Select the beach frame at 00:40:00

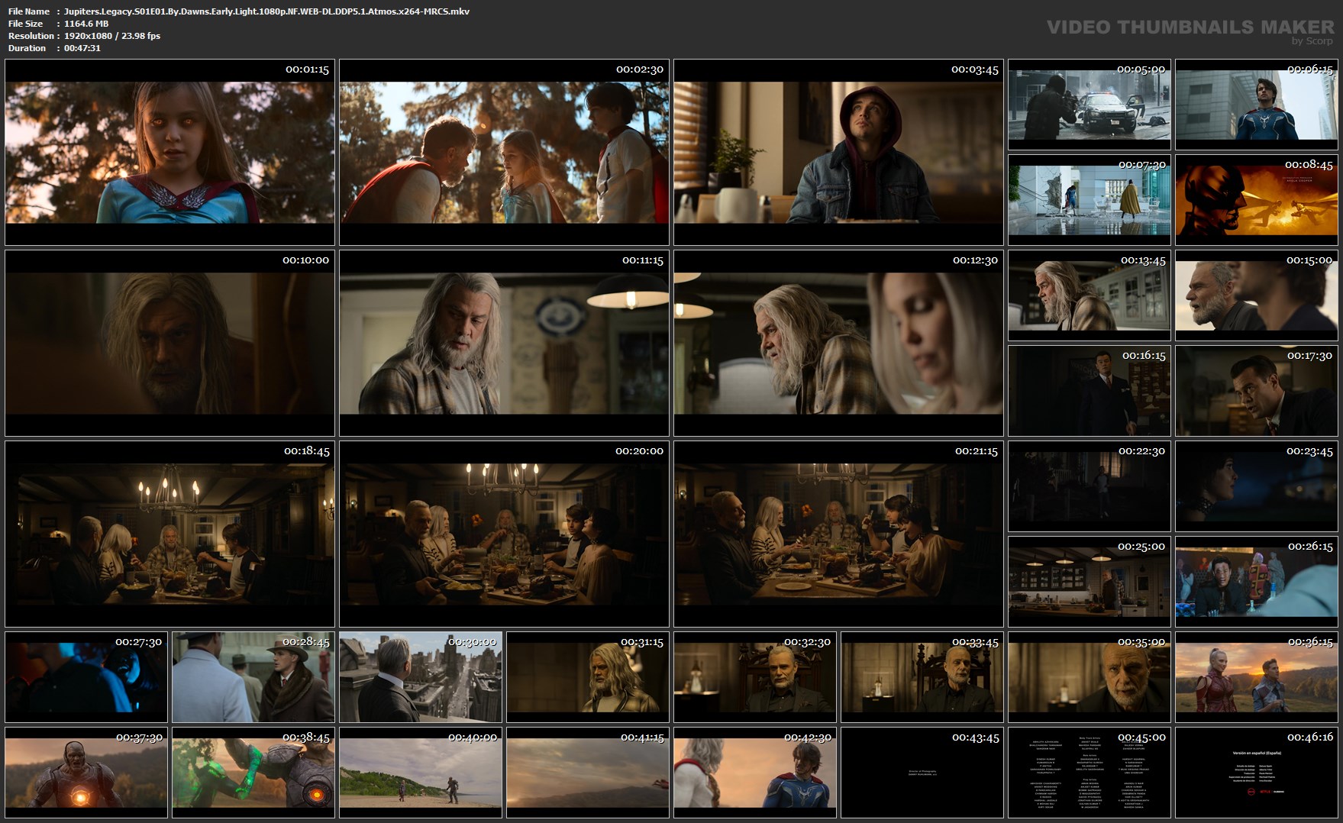(421, 773)
